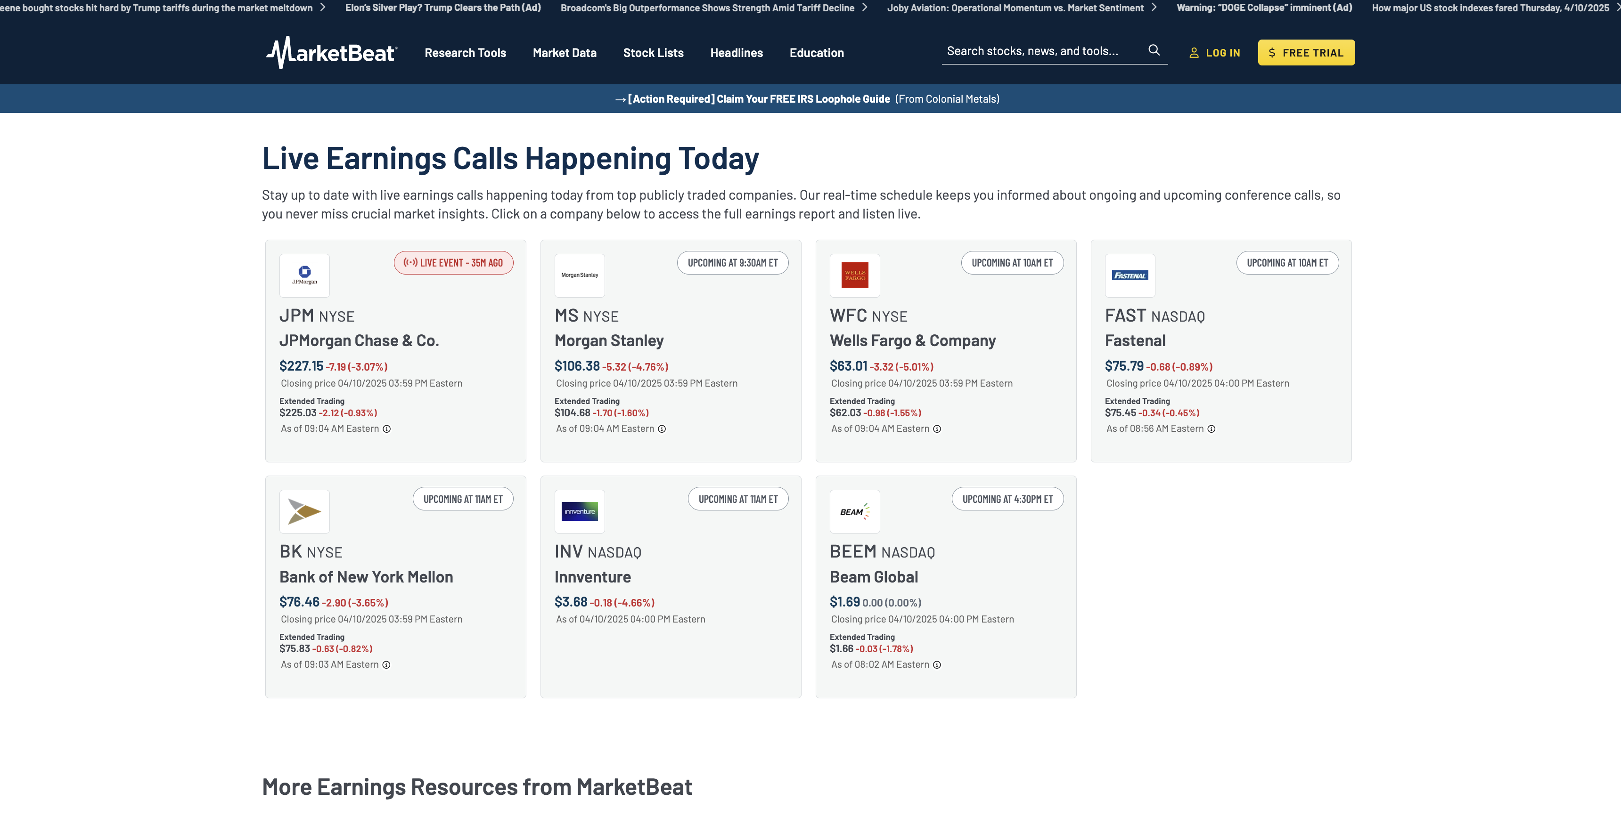Click the search magnifier icon

tap(1154, 50)
